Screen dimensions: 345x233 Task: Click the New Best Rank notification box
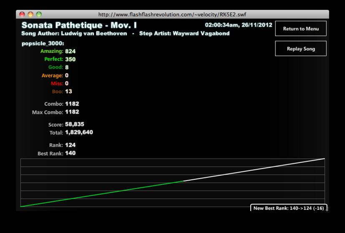click(289, 208)
